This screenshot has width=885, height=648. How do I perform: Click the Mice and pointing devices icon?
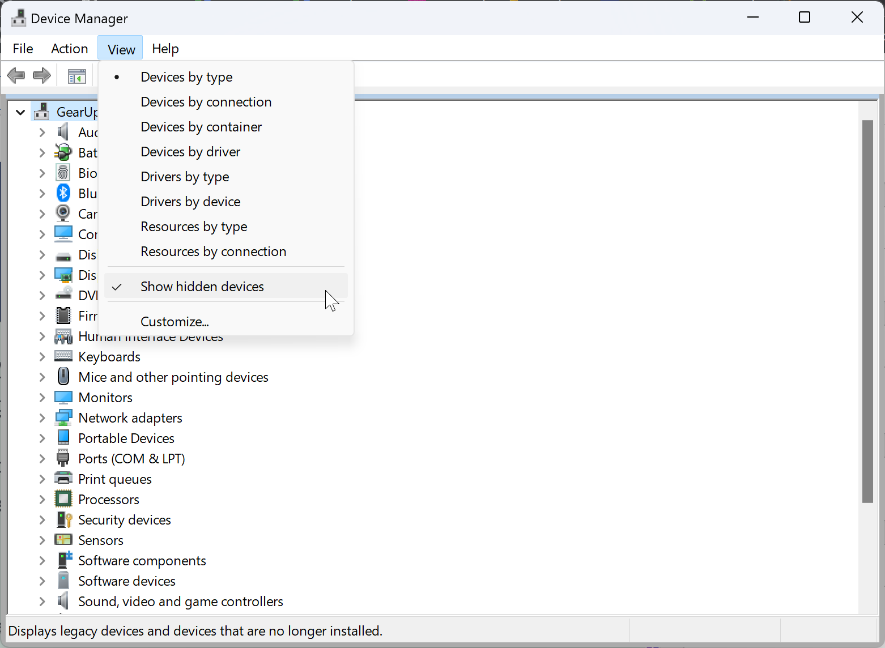tap(63, 377)
